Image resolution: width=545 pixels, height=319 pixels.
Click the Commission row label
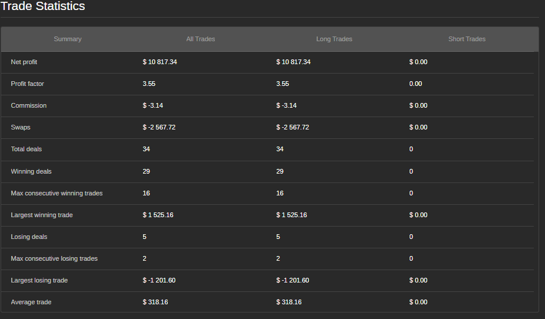coord(29,105)
